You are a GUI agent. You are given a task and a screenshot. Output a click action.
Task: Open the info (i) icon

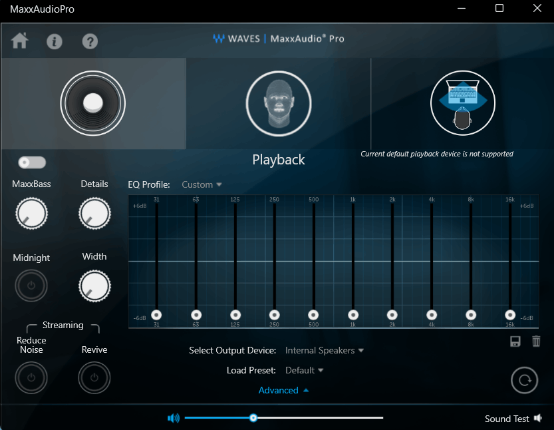55,41
